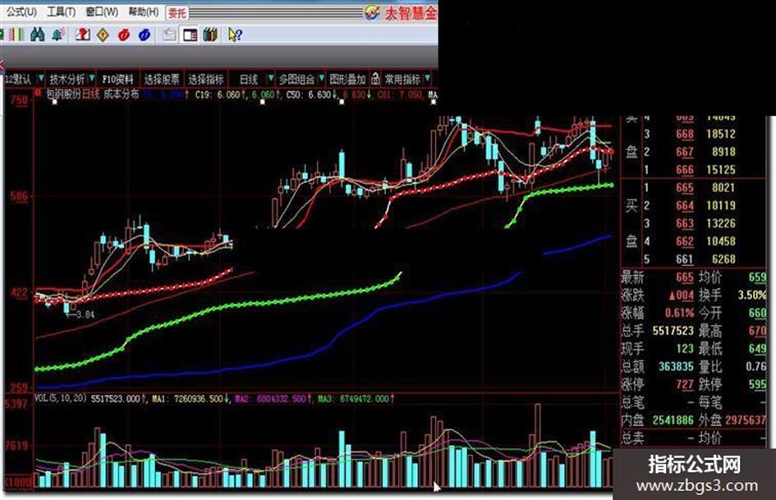The image size is (776, 500).
Task: Click the yellow diamond toolbar icon
Action: pos(103,34)
